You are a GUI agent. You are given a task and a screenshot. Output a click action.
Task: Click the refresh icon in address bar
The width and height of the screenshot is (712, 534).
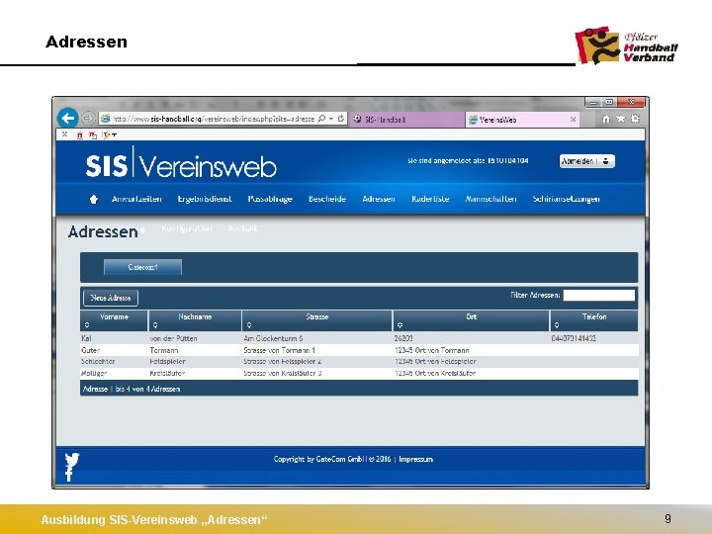pyautogui.click(x=340, y=119)
